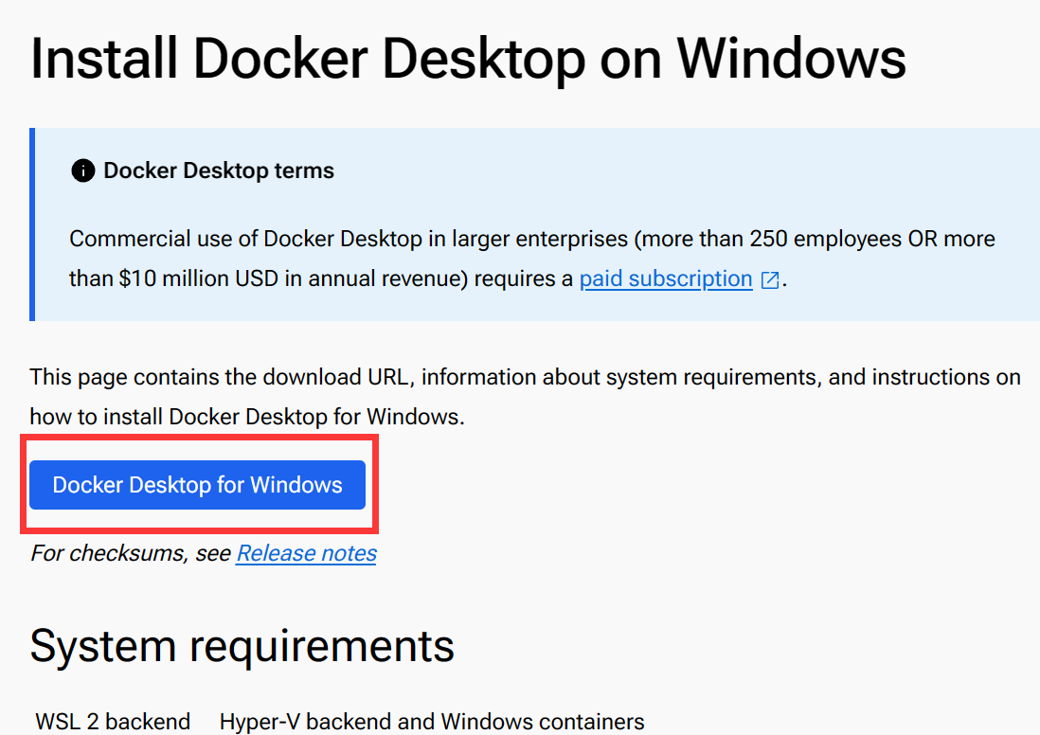Switch to Hyper-V backend and Windows containers tab
This screenshot has height=735, width=1040.
(x=432, y=721)
